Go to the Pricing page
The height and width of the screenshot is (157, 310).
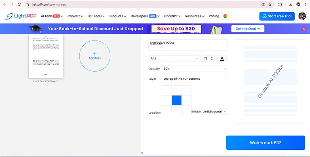click(x=214, y=16)
